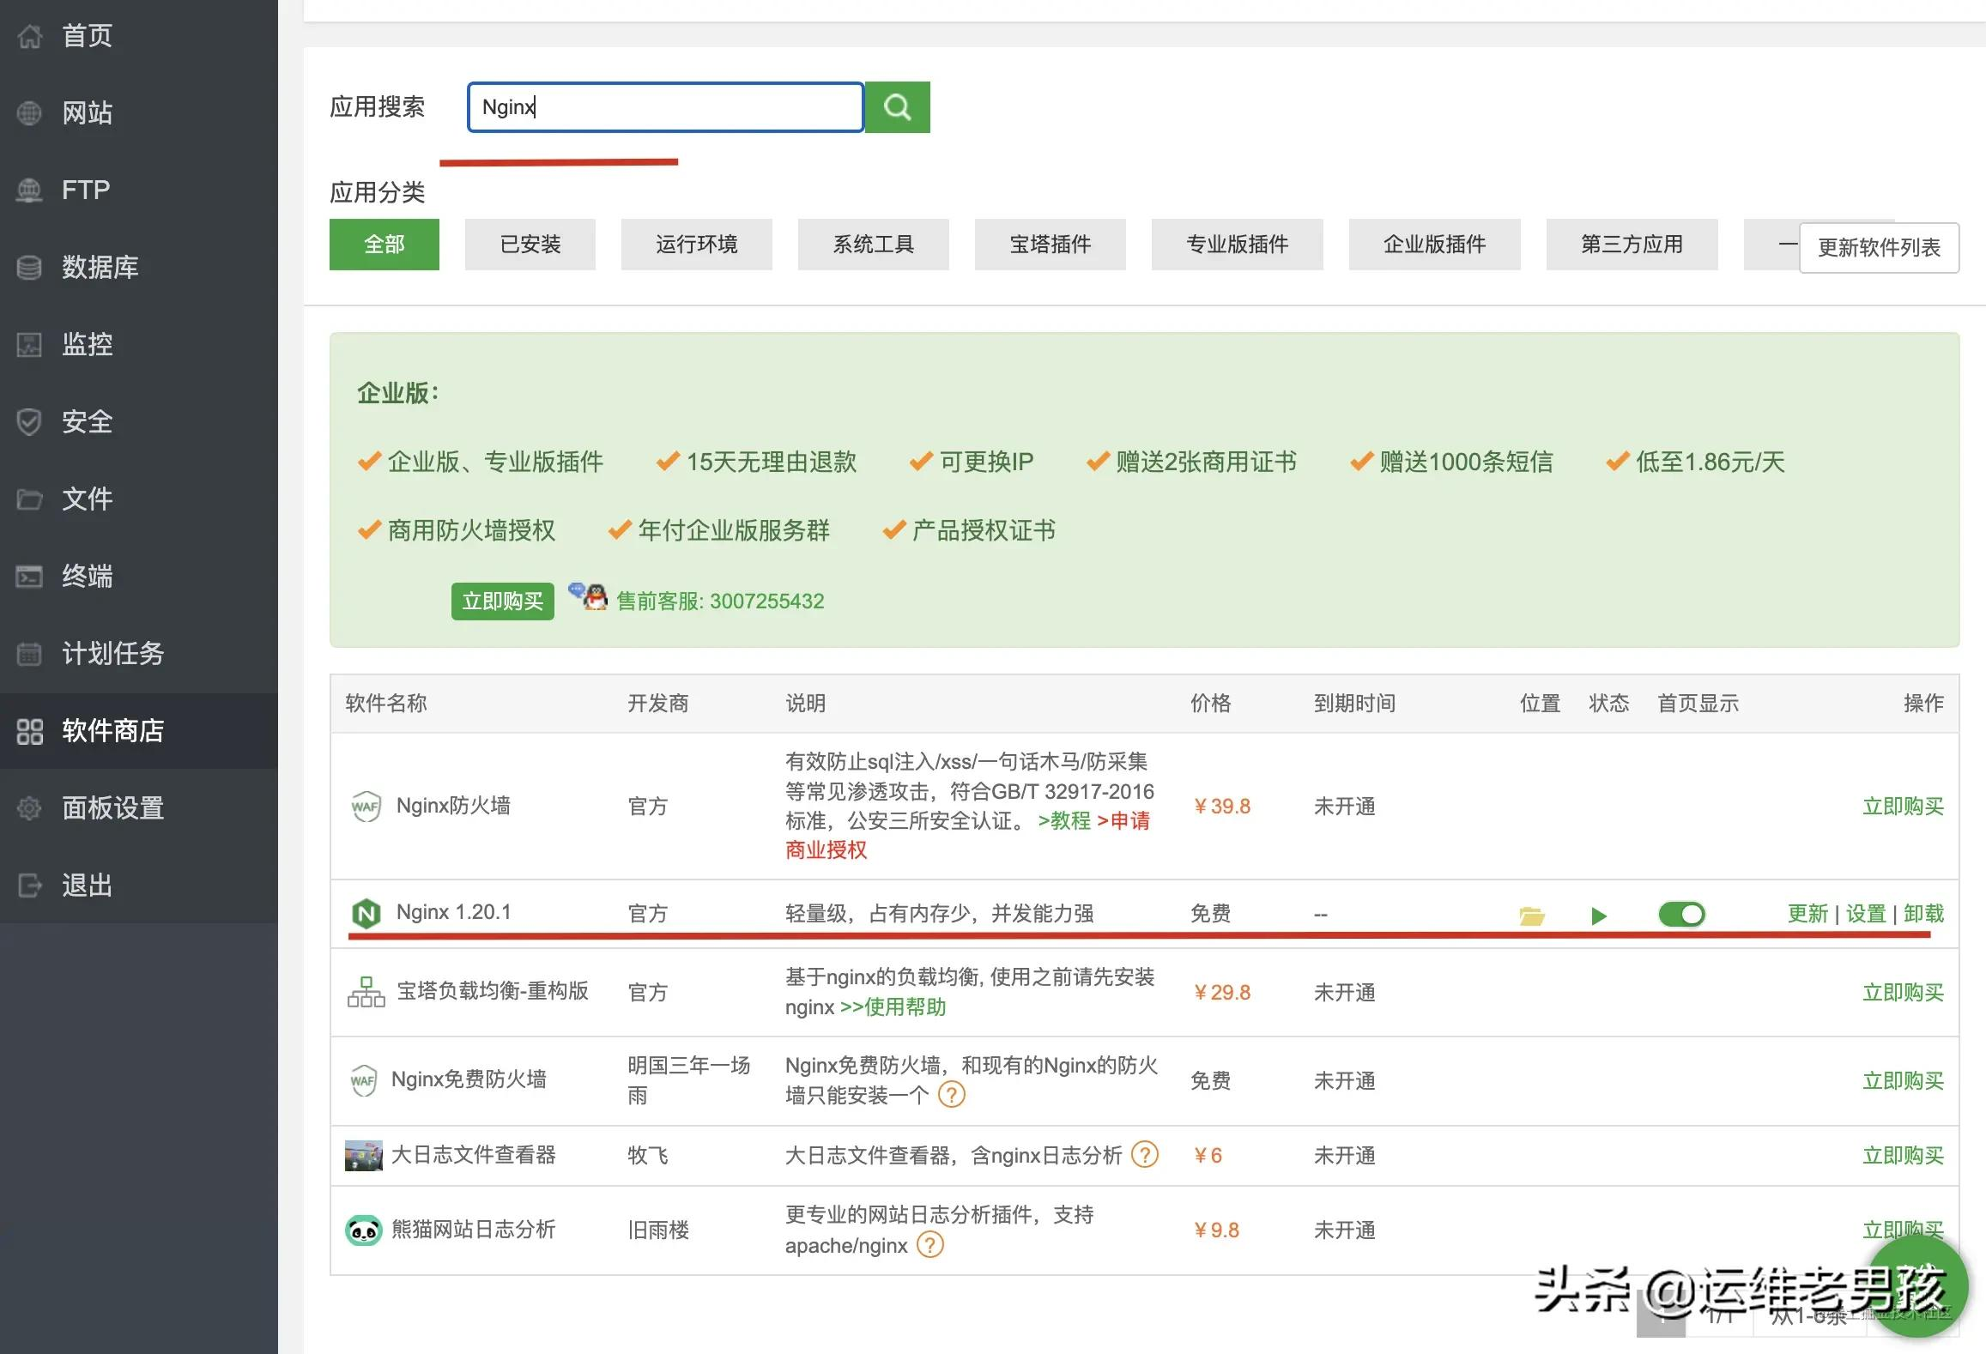Open Nginx install directory via folder icon
This screenshot has height=1354, width=1986.
pyautogui.click(x=1533, y=914)
